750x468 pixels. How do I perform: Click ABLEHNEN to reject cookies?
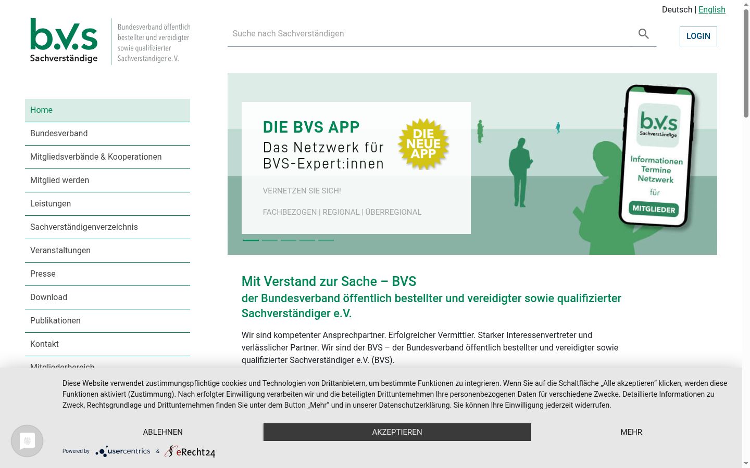163,432
